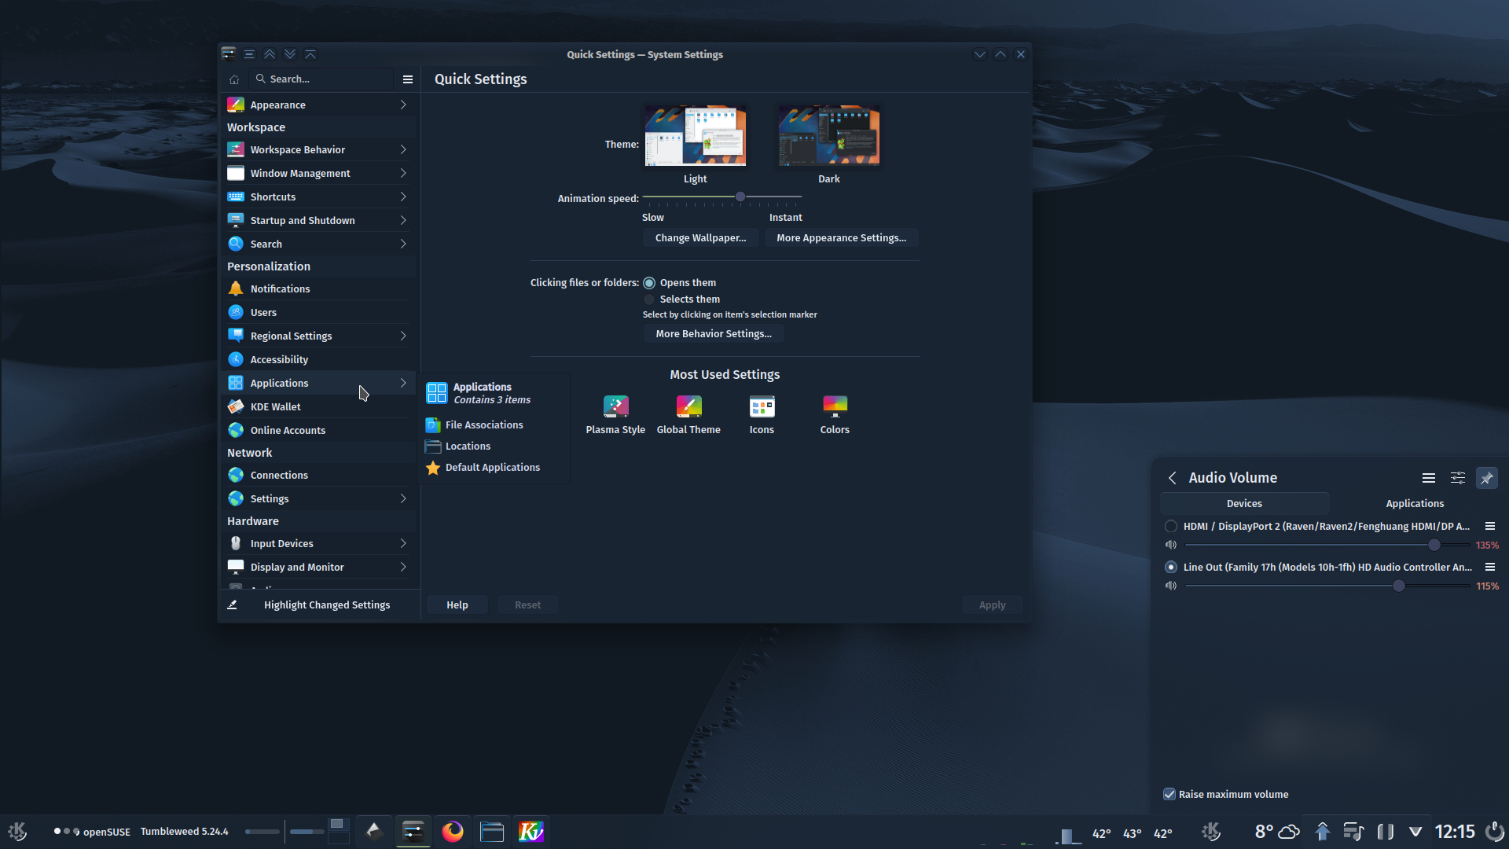Screen dimensions: 1509x849
Task: Open Audio Volume hamburger menu
Action: pyautogui.click(x=1429, y=478)
